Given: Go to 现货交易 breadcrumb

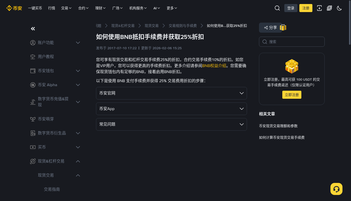Looking at the screenshot, I should 152,26.
